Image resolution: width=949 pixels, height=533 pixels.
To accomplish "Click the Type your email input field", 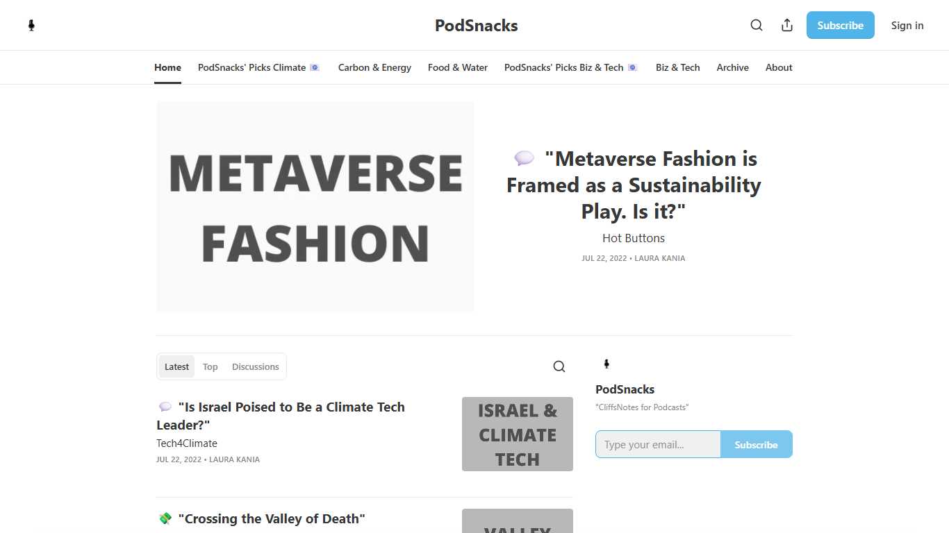I will [658, 444].
